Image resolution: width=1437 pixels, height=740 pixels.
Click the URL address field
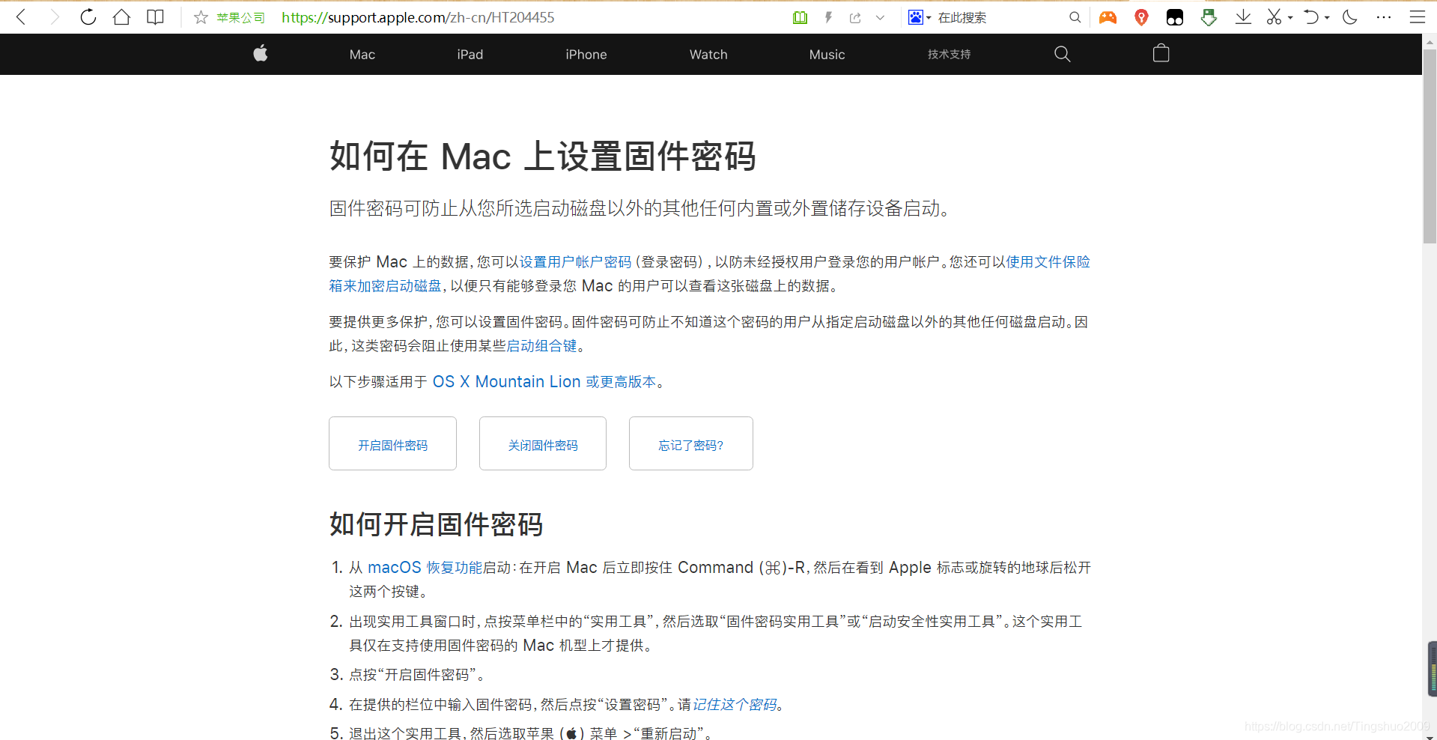click(x=418, y=17)
